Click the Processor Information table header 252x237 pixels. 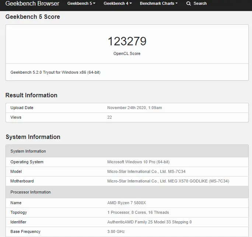coord(127,192)
